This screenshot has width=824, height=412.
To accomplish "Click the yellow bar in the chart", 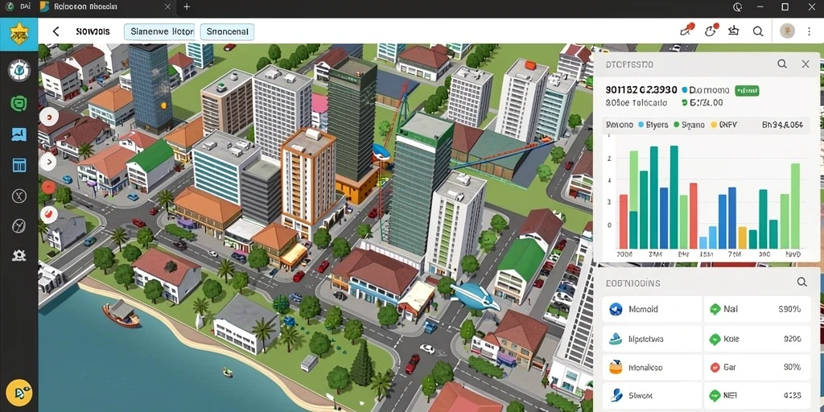I will [742, 237].
